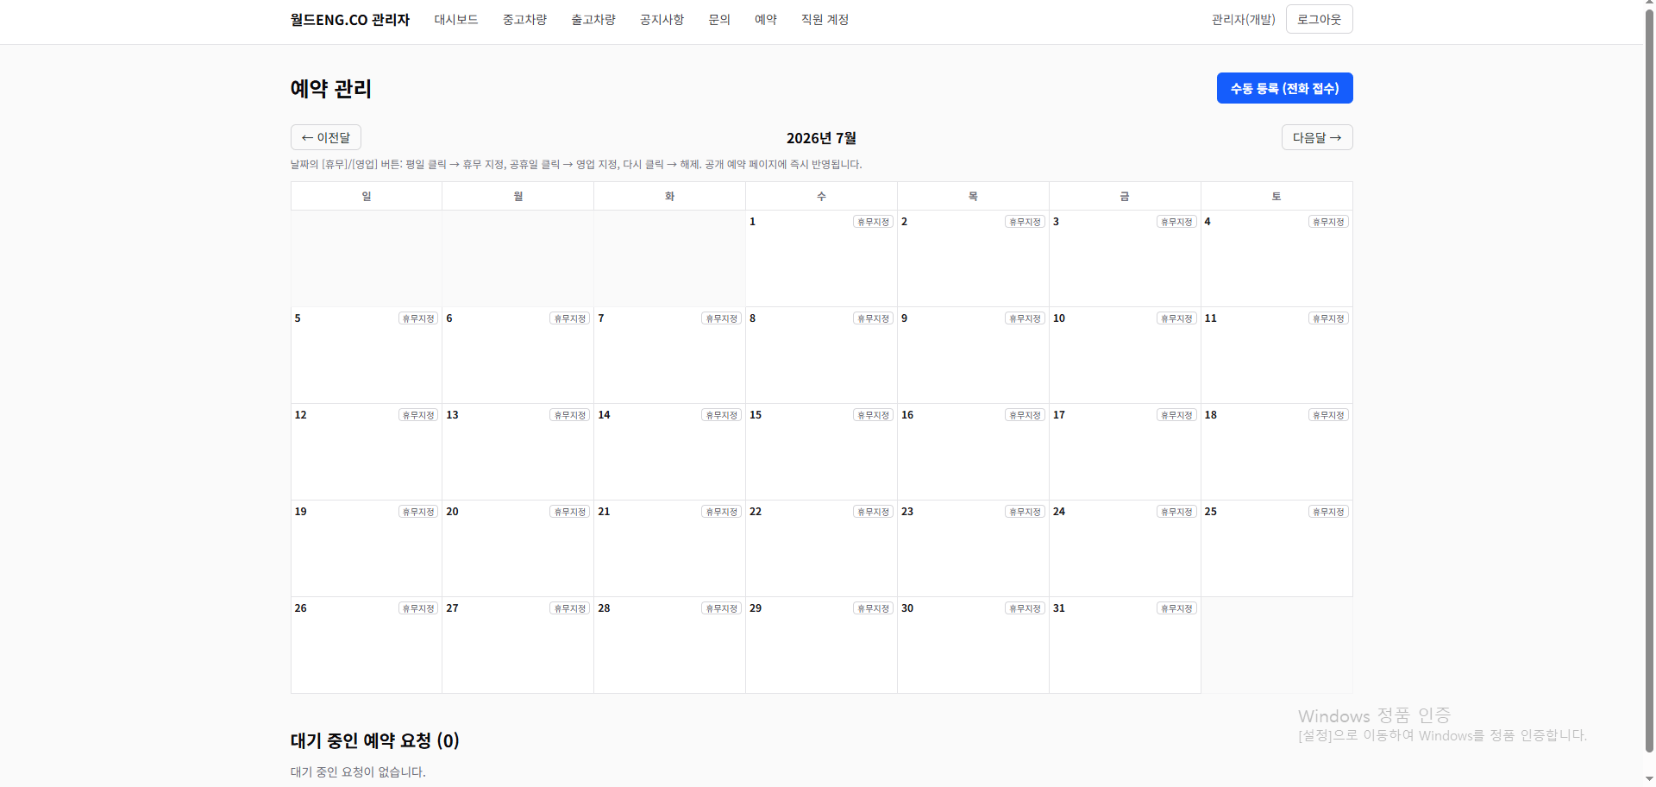Click 휴무지정 on the 16th cell
Screen dimensions: 1656x787
coord(1025,415)
